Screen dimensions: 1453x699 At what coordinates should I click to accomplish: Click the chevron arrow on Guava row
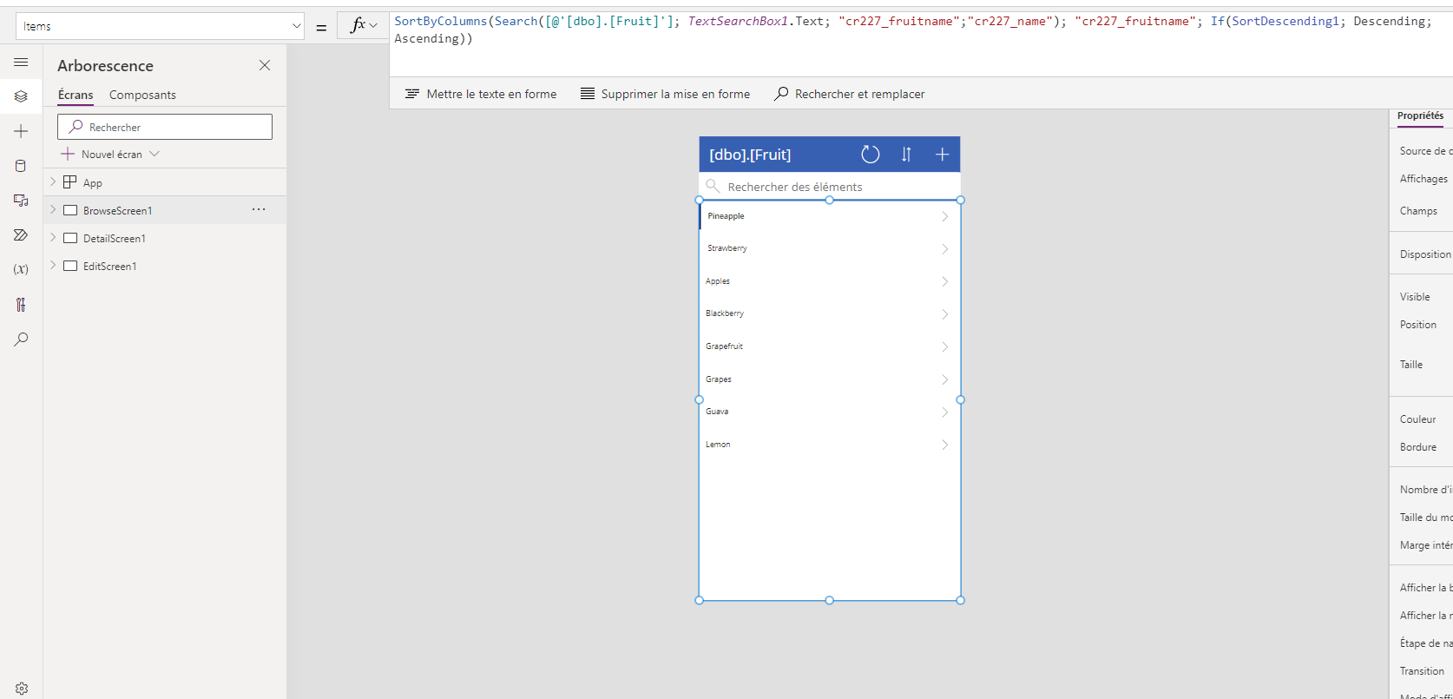[x=945, y=412]
